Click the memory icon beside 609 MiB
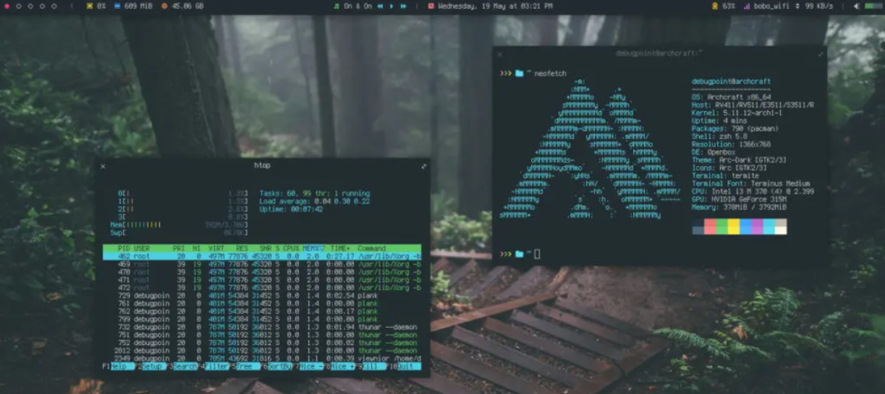The height and width of the screenshot is (394, 885). [117, 7]
